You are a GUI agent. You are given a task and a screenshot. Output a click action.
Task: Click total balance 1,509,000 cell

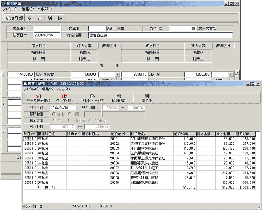pos(245,187)
